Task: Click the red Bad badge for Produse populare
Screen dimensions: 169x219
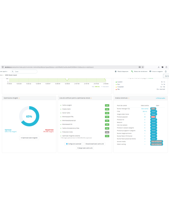Action: click(153, 117)
